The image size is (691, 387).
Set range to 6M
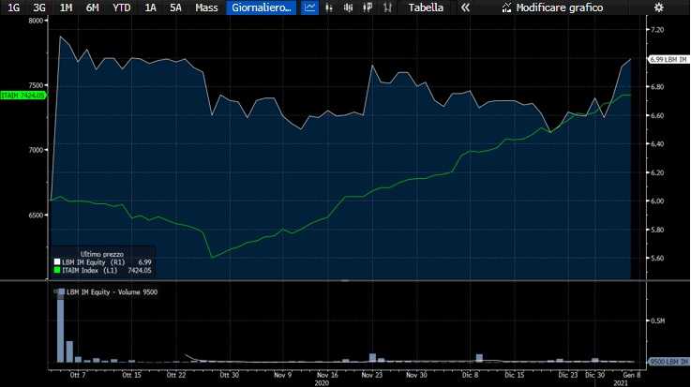(92, 7)
